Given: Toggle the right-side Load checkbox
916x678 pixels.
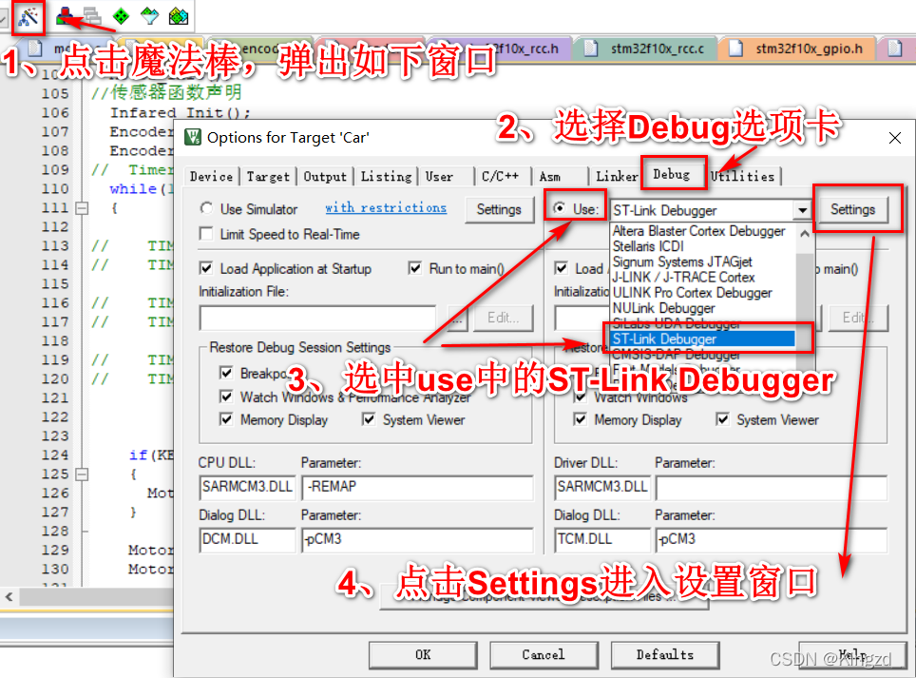Looking at the screenshot, I should point(561,268).
